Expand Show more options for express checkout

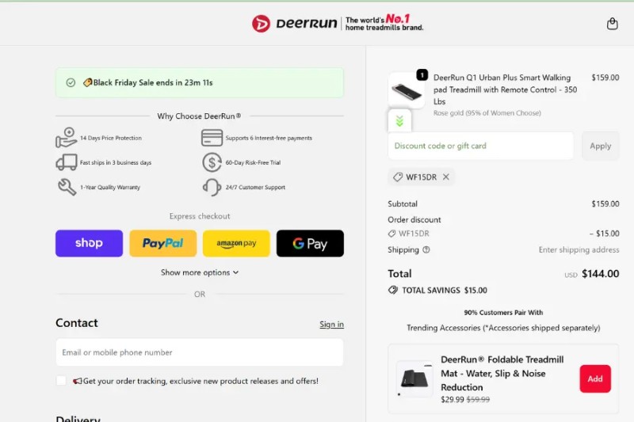(x=200, y=272)
